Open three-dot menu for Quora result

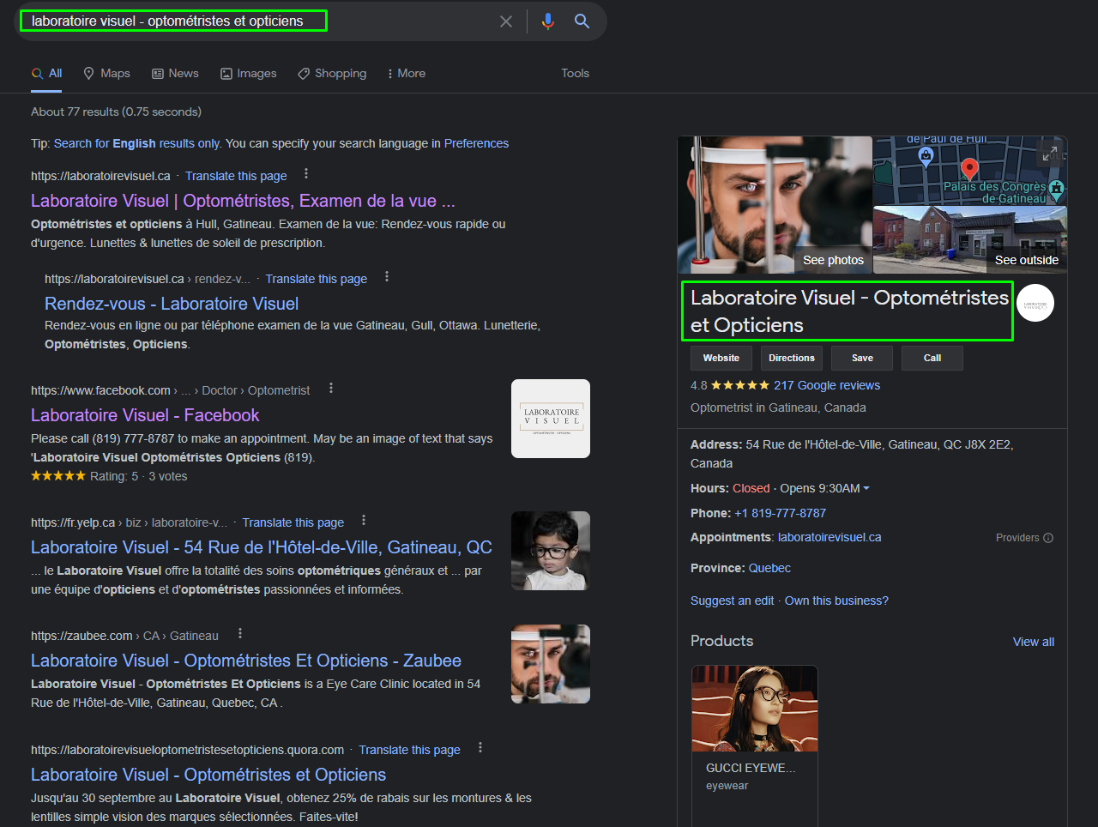coord(480,748)
